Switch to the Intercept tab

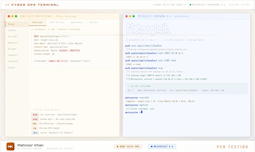click(x=37, y=22)
